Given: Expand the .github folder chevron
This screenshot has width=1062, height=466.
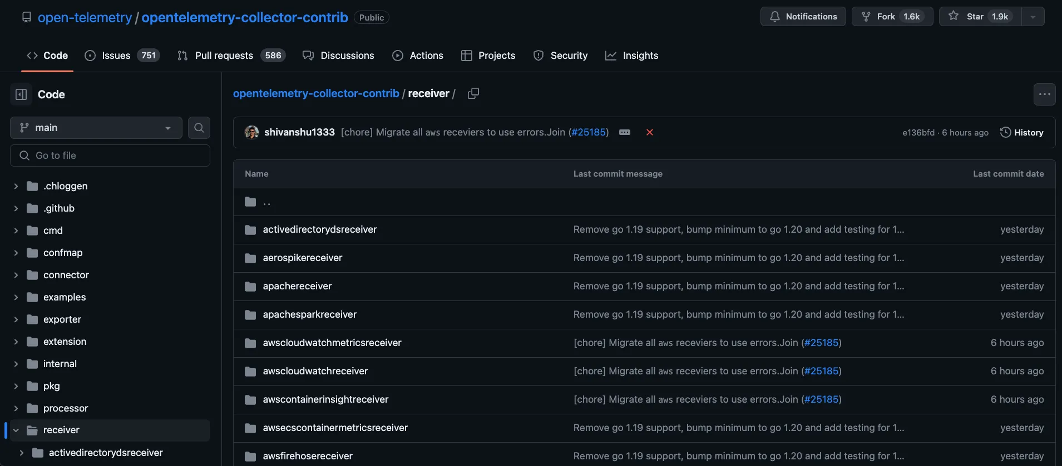Looking at the screenshot, I should point(16,208).
